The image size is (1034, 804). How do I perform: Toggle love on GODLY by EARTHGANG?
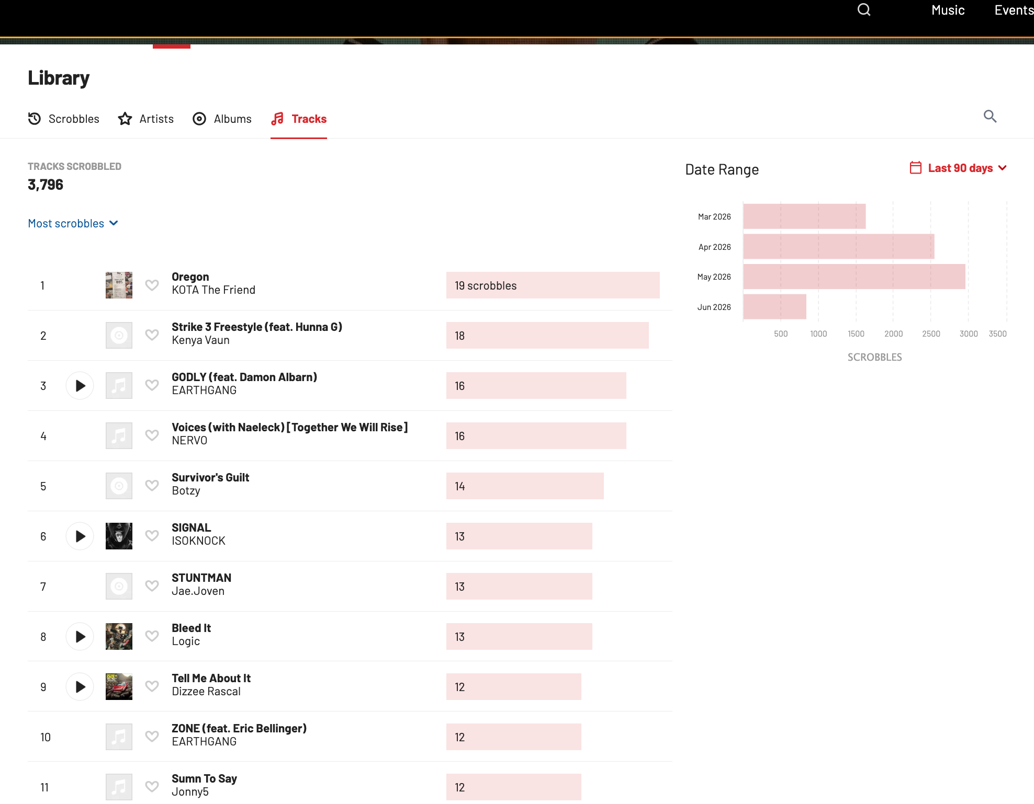pos(152,385)
